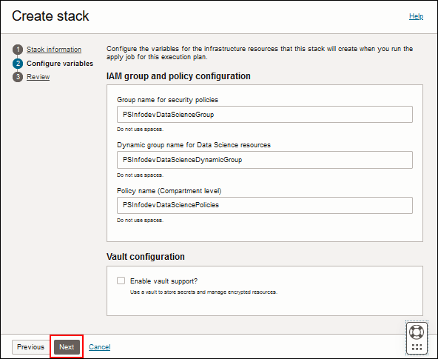Click the six-dot grip under the lifebuoy
The width and height of the screenshot is (438, 359).
(x=417, y=347)
